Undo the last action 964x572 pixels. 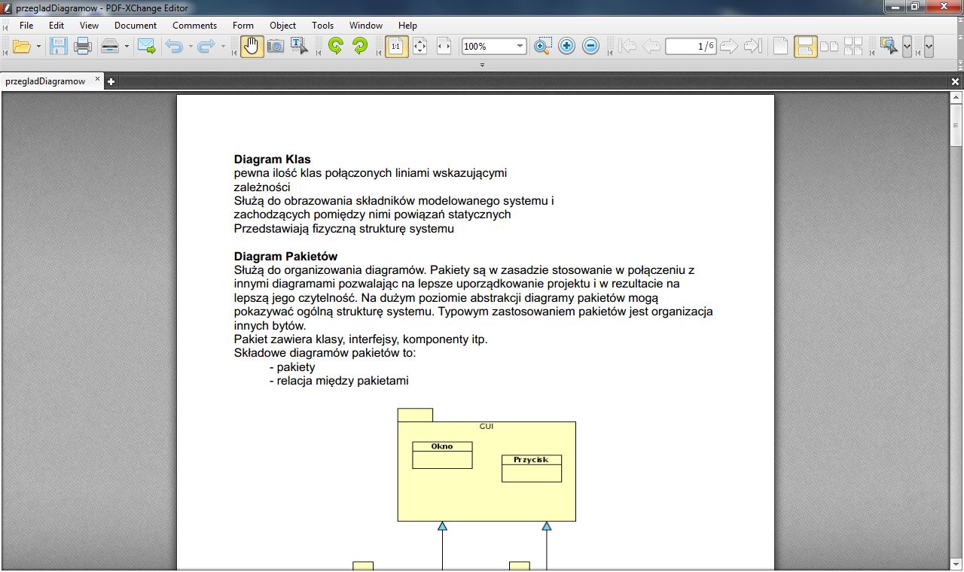click(x=174, y=47)
